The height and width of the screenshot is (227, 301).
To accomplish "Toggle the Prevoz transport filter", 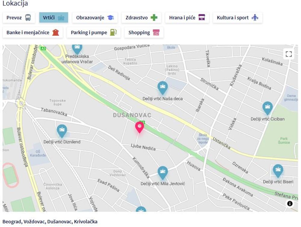I will click(x=19, y=18).
